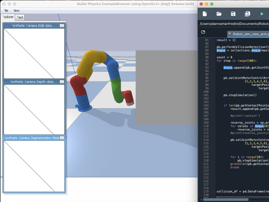Collapse the Synthetic Camera Segmentation Mask panel

click(x=62, y=138)
